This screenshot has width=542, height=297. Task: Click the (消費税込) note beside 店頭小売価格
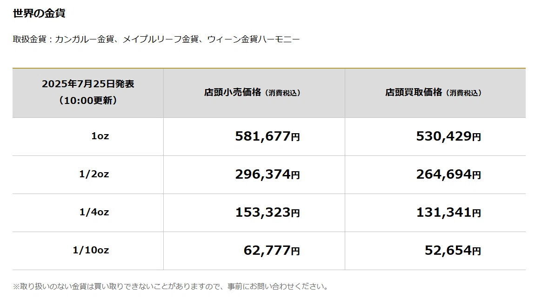[x=283, y=93]
